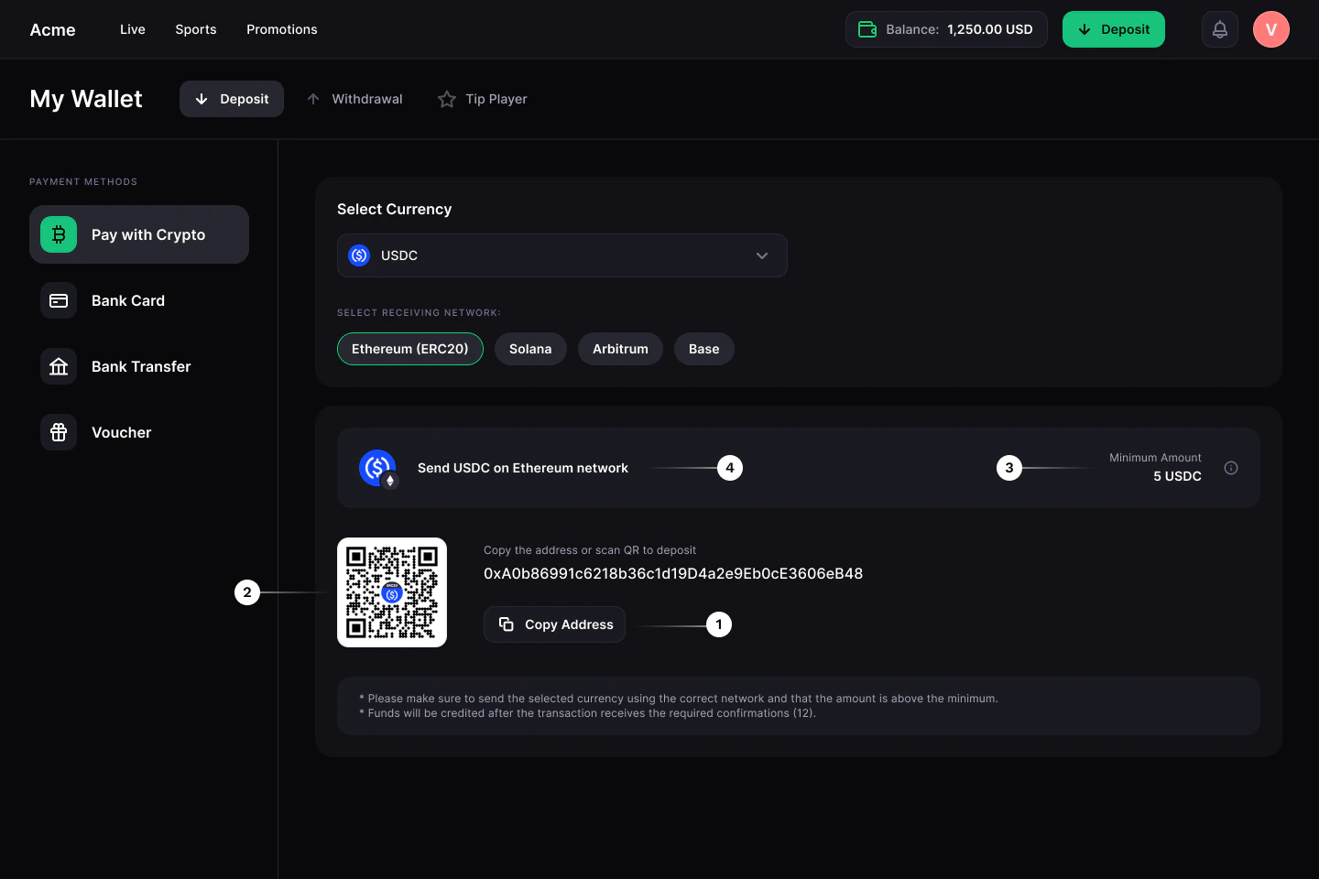Image resolution: width=1319 pixels, height=879 pixels.
Task: Click the Bitcoin icon for Pay with Crypto
Action: coord(59,234)
